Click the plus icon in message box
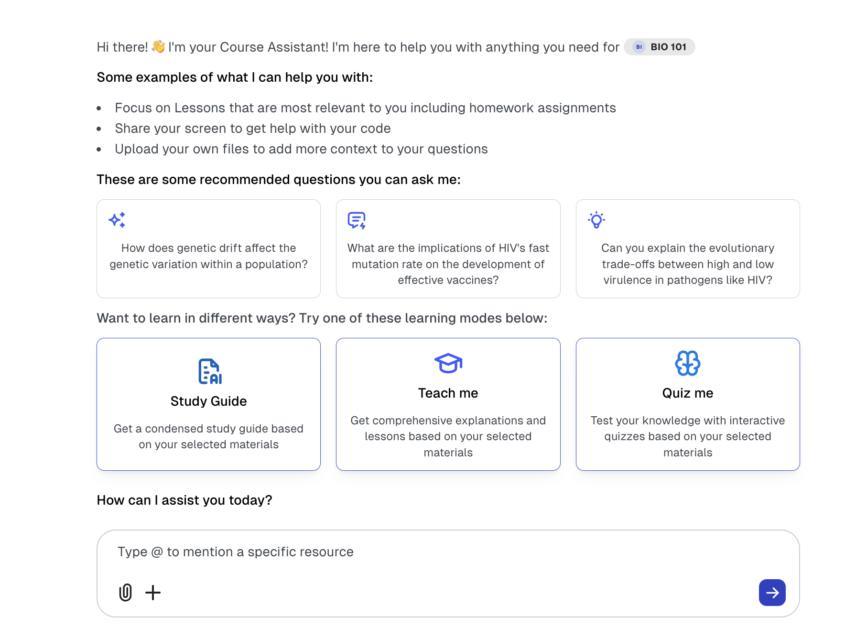 [x=153, y=593]
